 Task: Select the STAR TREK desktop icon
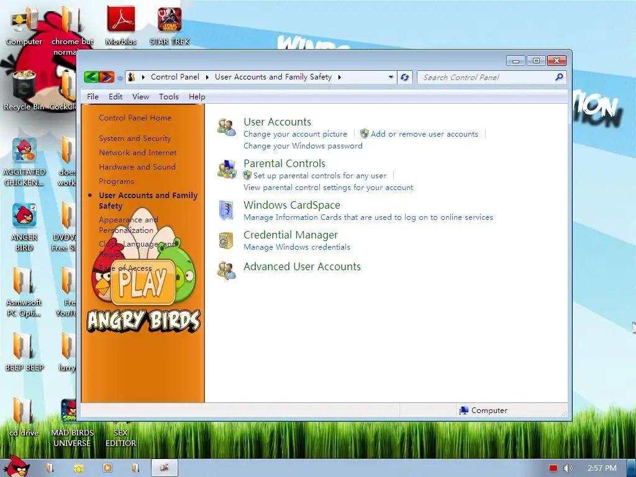pos(169,27)
